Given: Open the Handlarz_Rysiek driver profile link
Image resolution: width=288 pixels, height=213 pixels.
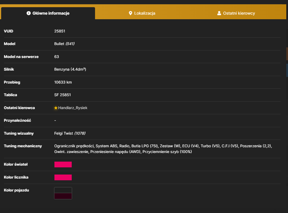Looking at the screenshot, I should (73, 108).
